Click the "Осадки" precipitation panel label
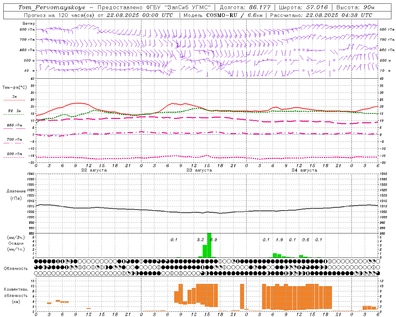The image size is (396, 317). [x=16, y=243]
